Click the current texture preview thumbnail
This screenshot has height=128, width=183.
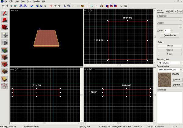[x=165, y=80]
